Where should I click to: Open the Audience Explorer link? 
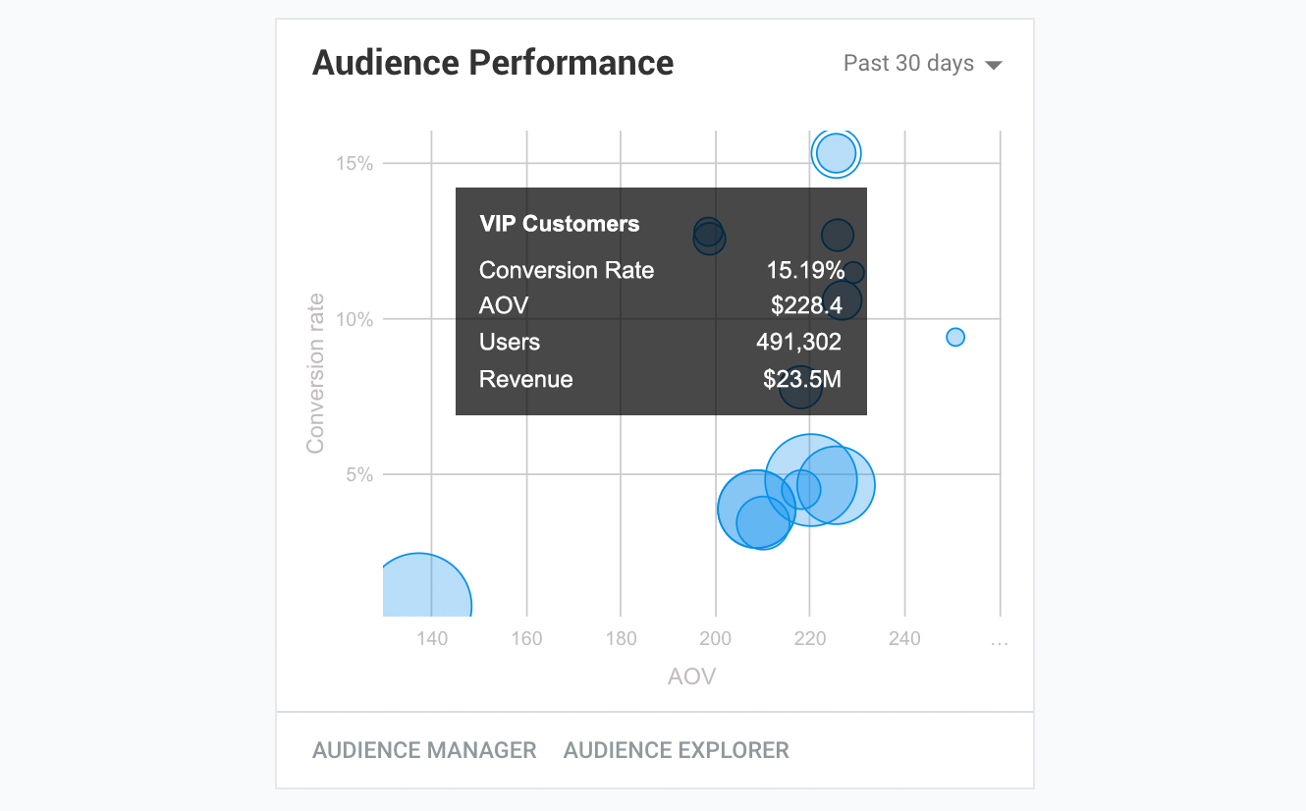[x=677, y=750]
